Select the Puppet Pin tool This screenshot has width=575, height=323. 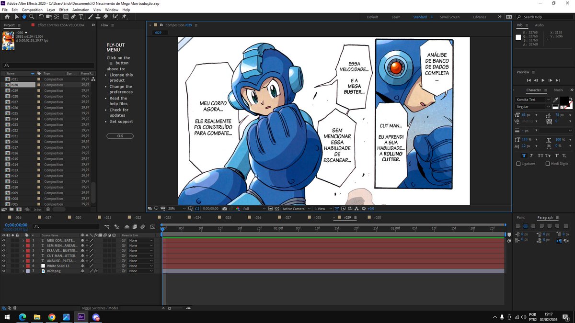click(124, 17)
